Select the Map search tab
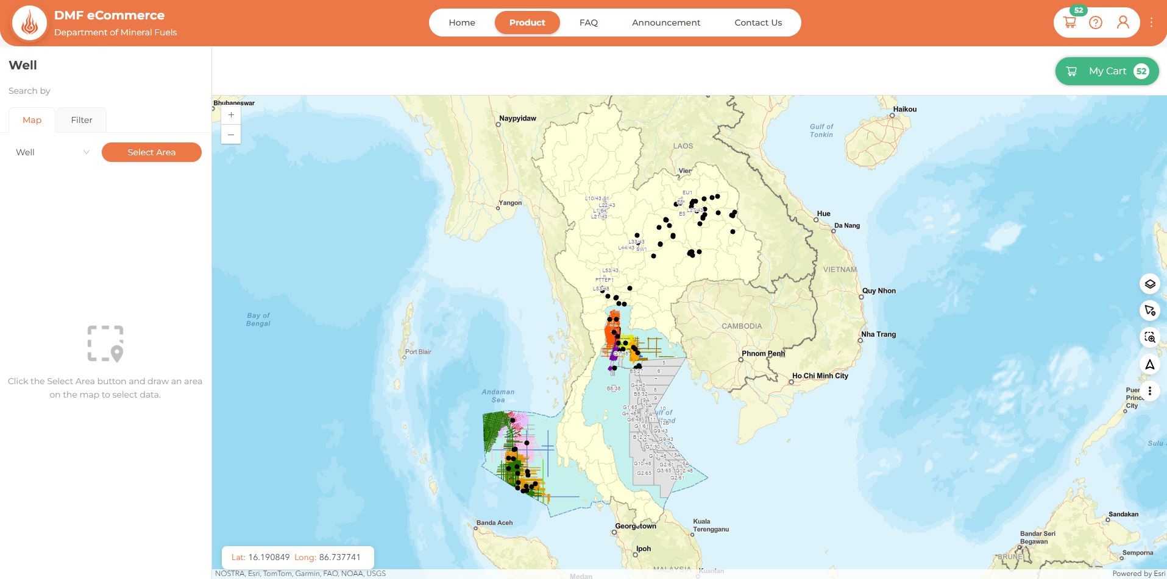This screenshot has height=579, width=1167. (32, 120)
